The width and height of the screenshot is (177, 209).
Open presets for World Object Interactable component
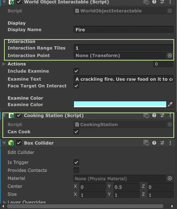(x=162, y=2)
